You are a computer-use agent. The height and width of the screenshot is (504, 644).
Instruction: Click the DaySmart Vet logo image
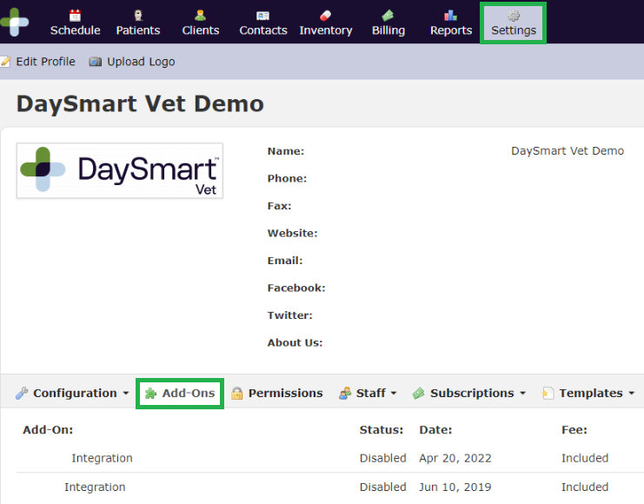(x=120, y=171)
